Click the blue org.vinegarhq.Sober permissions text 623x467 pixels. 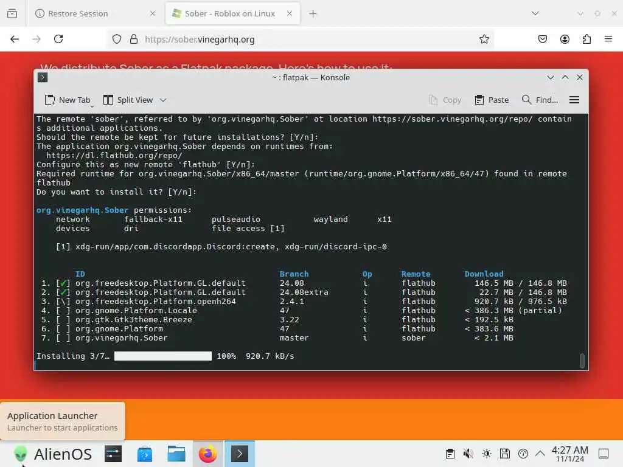82,210
